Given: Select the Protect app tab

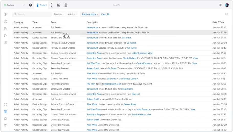Looking at the screenshot, I should pos(41,5).
